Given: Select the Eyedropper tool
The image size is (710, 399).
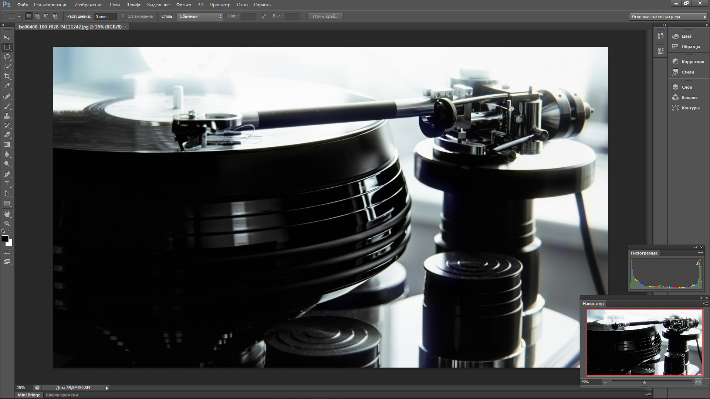Looking at the screenshot, I should (x=7, y=86).
